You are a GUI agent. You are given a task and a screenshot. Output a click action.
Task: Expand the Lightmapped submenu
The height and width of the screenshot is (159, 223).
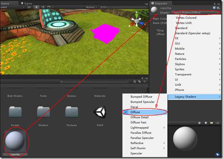(x=145, y=128)
